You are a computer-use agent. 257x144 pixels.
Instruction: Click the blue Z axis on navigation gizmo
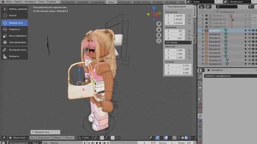point(154,8)
